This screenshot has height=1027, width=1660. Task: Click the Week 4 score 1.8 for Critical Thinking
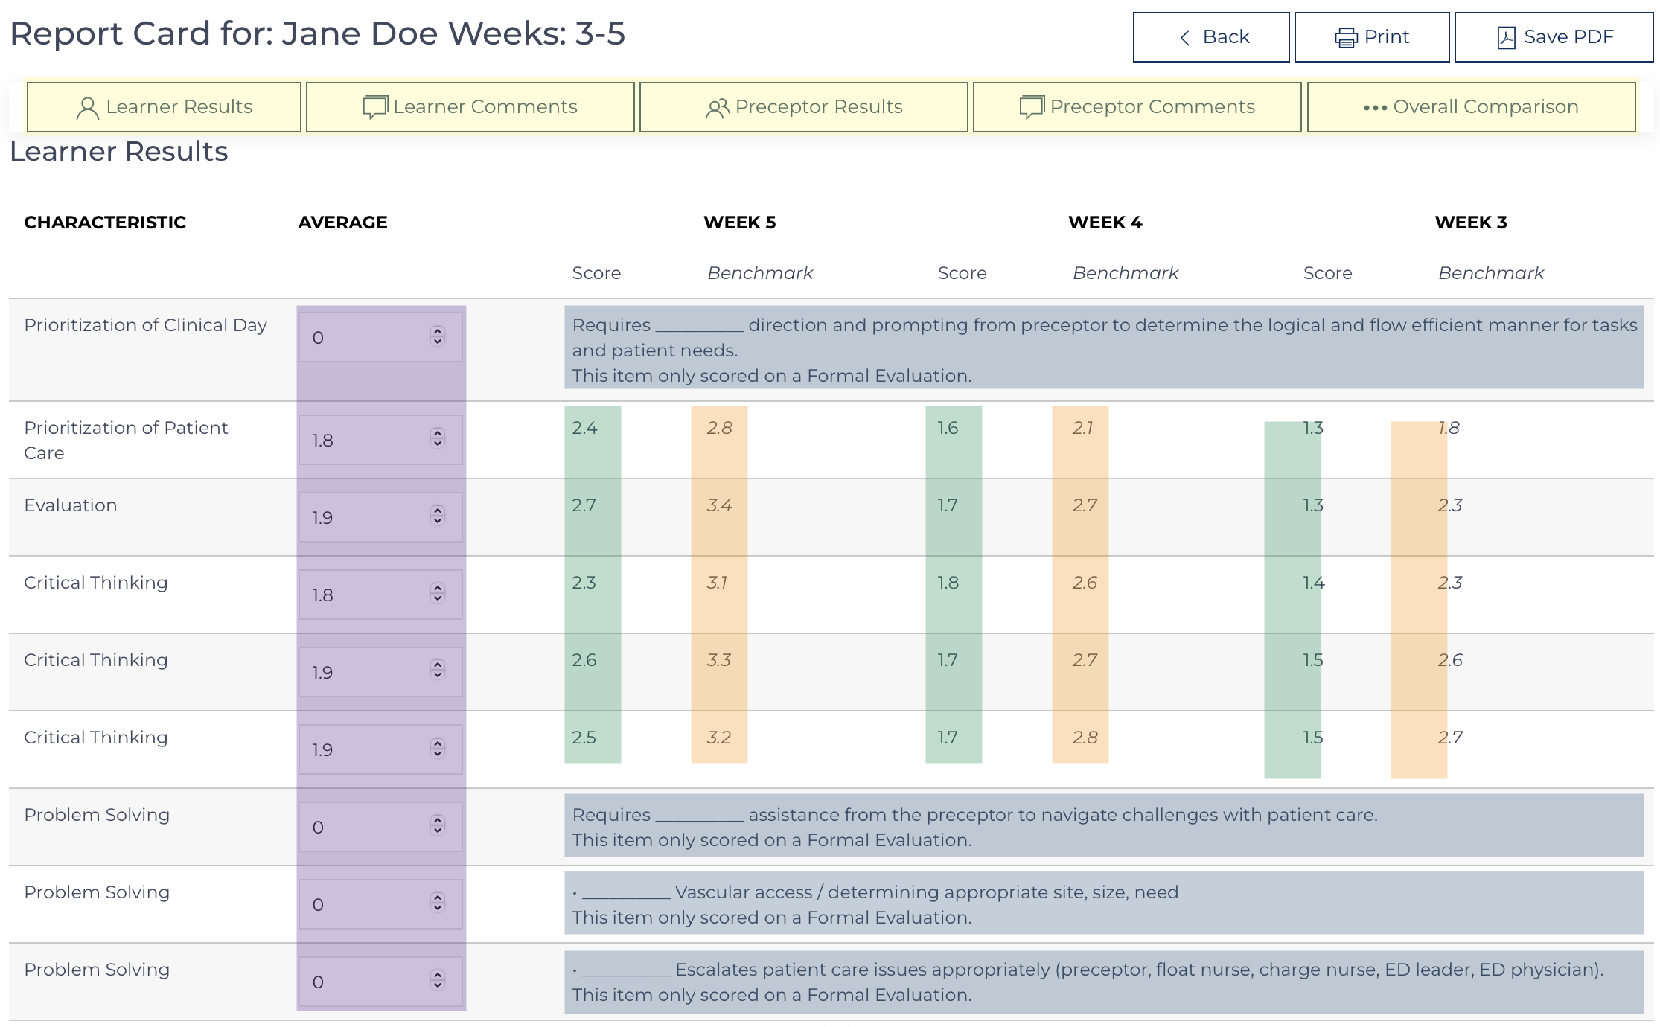(x=948, y=583)
